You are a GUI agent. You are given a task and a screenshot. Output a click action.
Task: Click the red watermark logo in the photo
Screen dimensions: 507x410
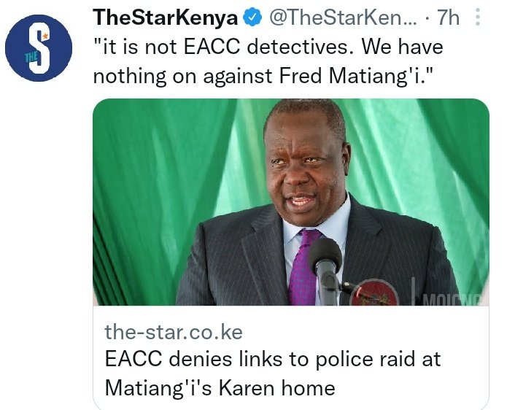374,293
